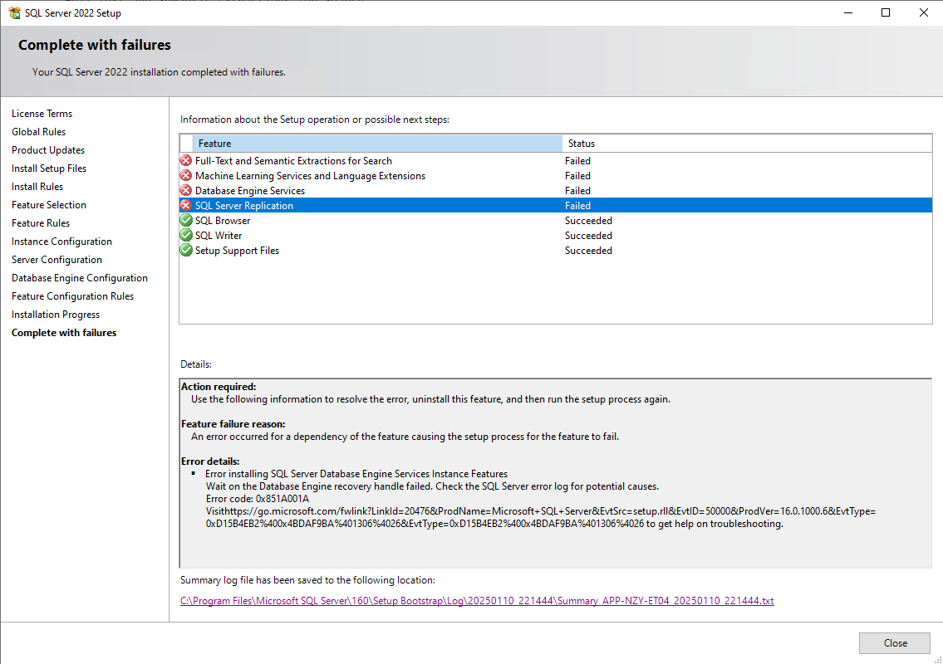Click the failed icon next to Machine Learning Services

click(x=186, y=175)
